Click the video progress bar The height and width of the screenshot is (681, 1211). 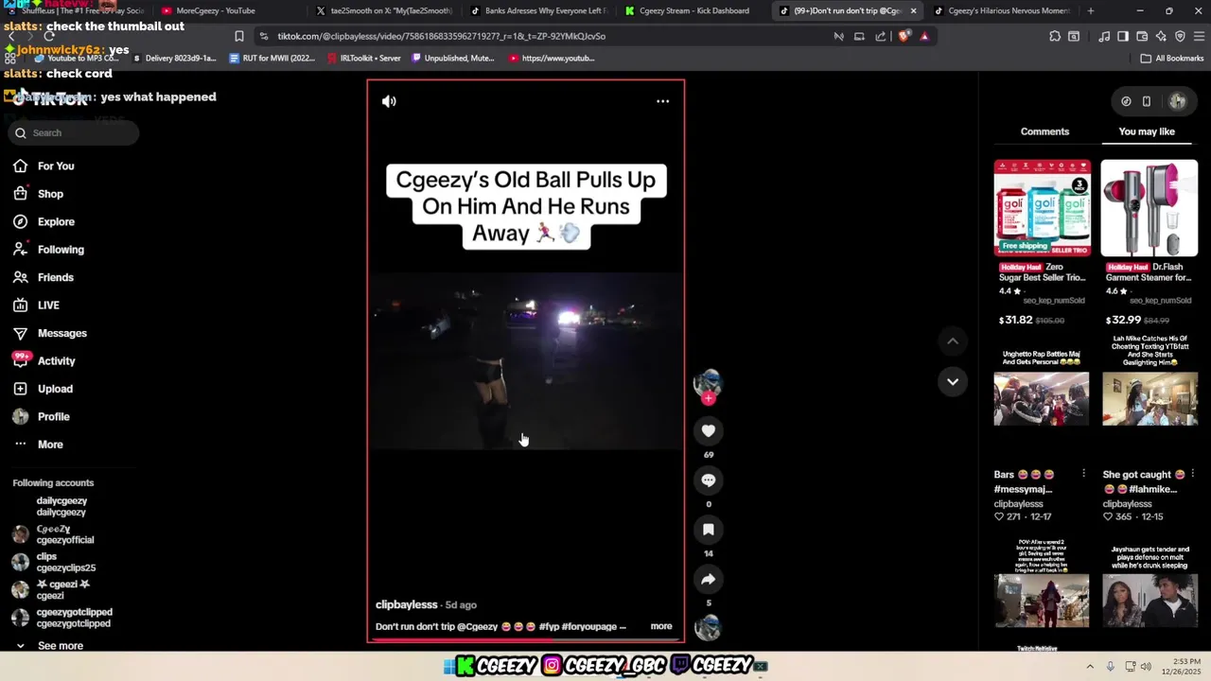526,640
